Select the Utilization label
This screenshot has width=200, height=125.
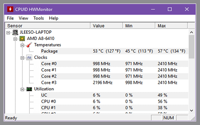(x=44, y=89)
